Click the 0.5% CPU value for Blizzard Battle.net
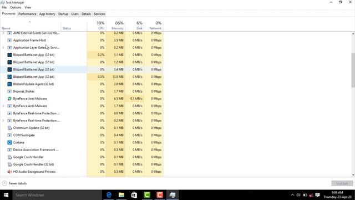Viewport: 355px width, 200px height. [101, 77]
